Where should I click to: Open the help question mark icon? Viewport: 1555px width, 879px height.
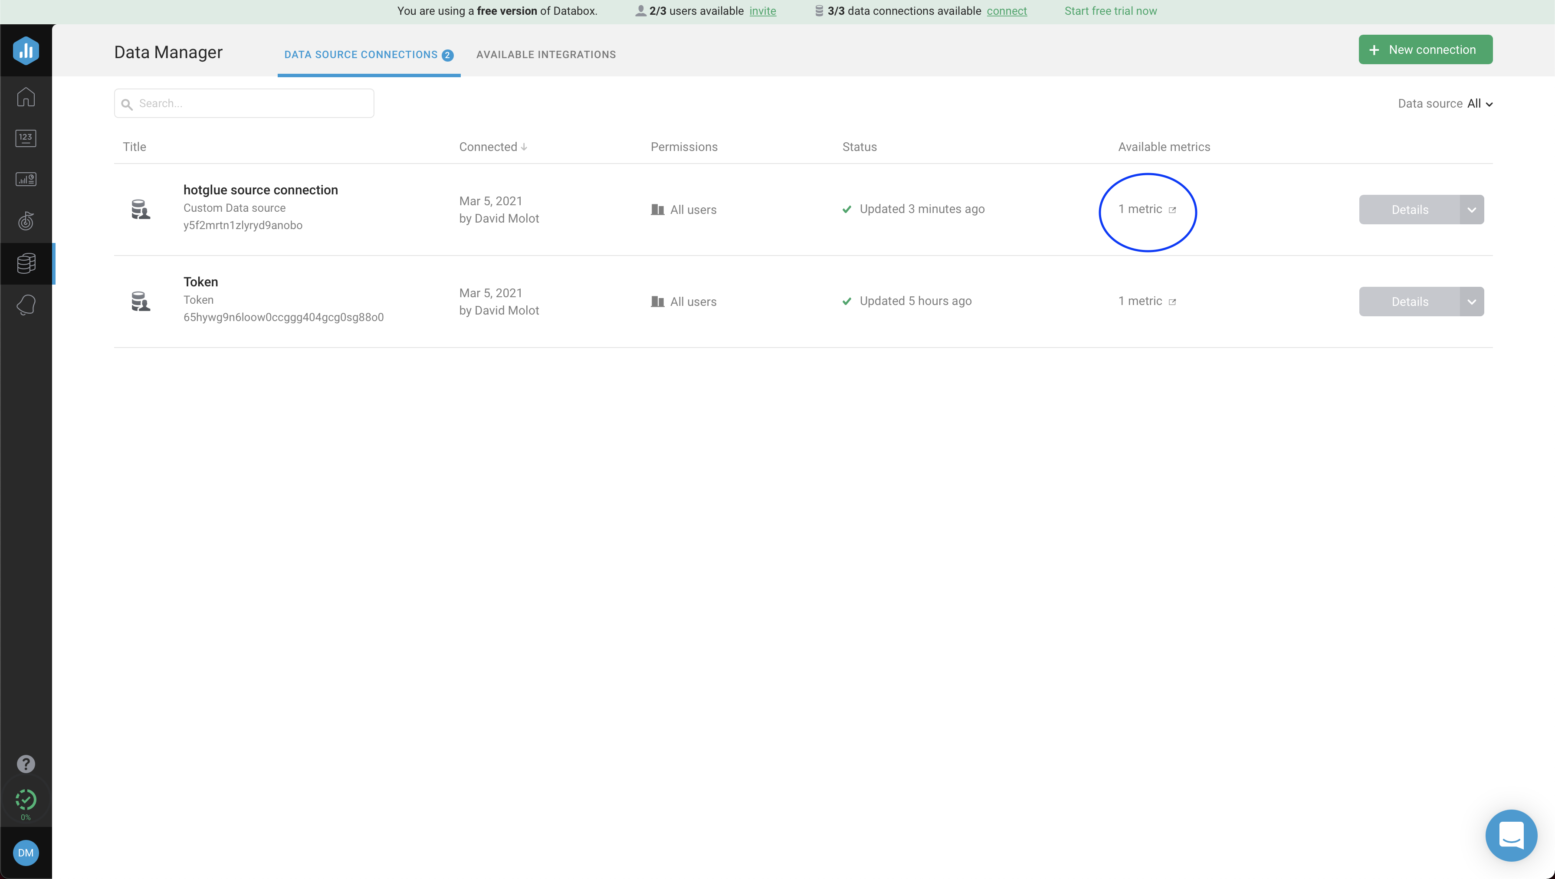coord(26,764)
